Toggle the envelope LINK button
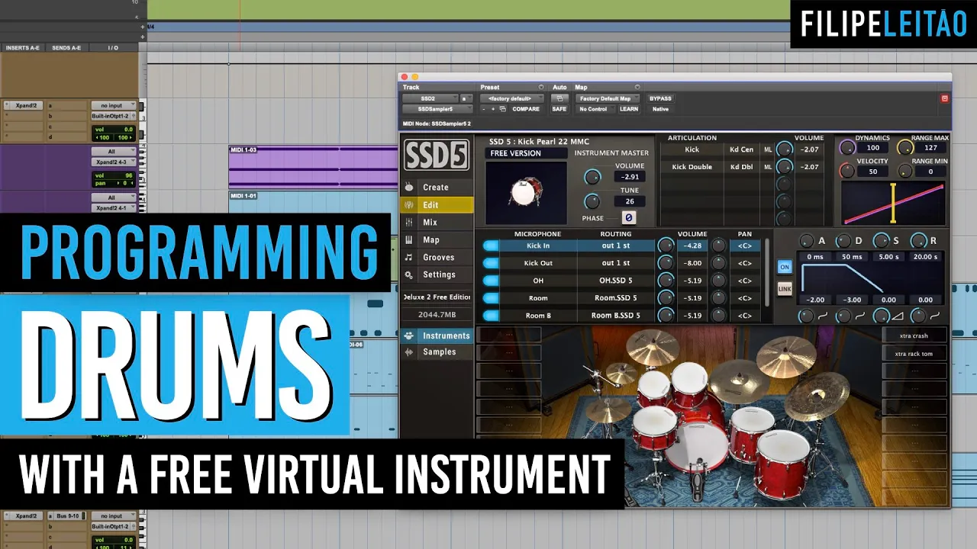977x549 pixels. coord(784,289)
